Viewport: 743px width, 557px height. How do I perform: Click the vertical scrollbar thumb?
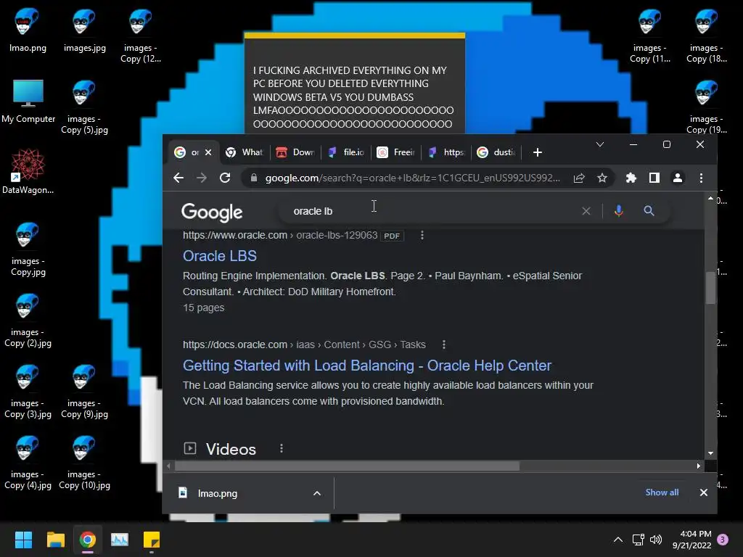(710, 287)
